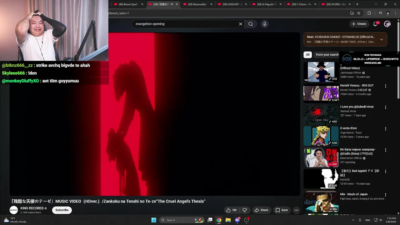Bookmark this page with star icon
This screenshot has height=225, width=400.
(x=359, y=13)
